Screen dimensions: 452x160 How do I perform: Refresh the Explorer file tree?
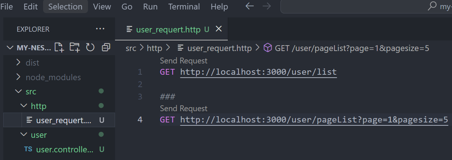[x=90, y=47]
